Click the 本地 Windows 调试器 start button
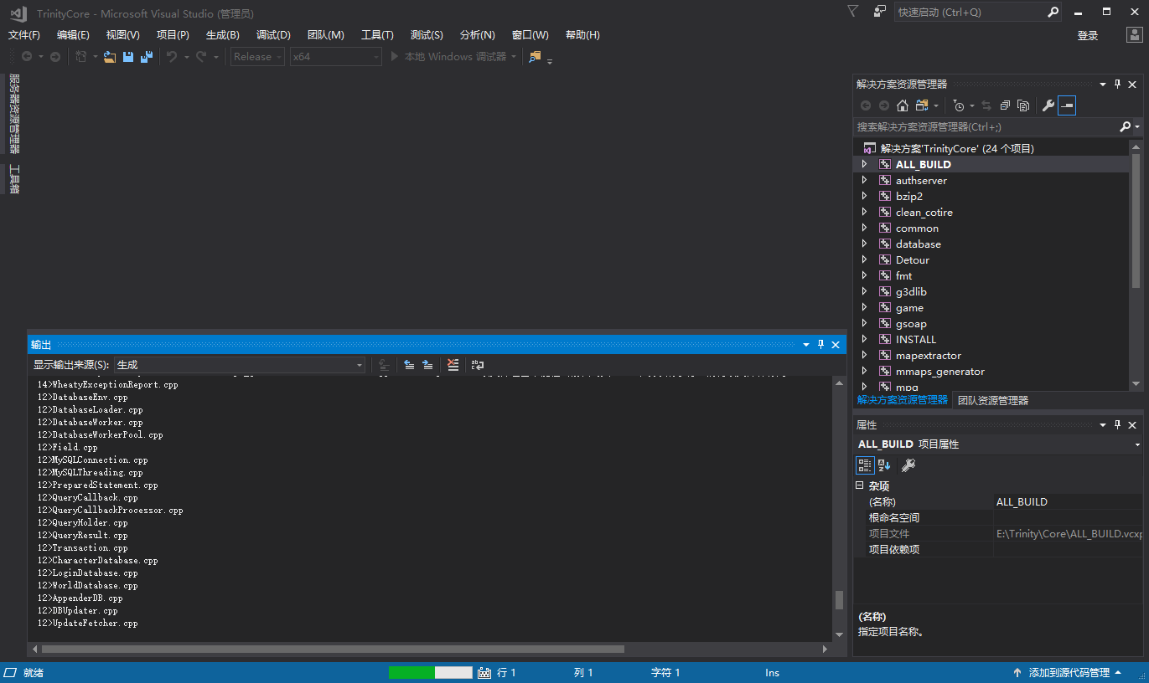The height and width of the screenshot is (683, 1149). (453, 57)
